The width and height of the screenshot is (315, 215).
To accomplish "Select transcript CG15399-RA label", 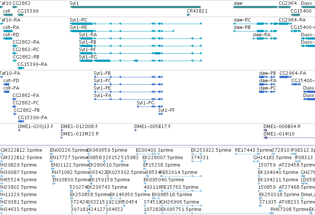I will pos(32,64).
